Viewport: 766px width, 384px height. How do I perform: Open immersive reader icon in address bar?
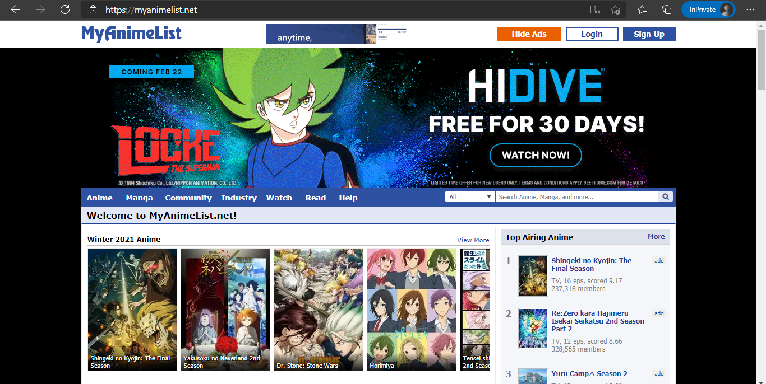pyautogui.click(x=595, y=10)
